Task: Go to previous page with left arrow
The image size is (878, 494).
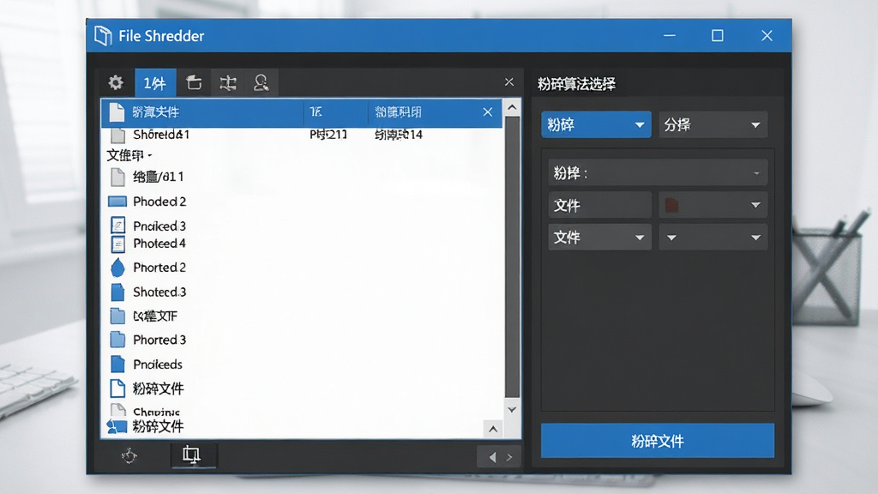Action: tap(492, 457)
